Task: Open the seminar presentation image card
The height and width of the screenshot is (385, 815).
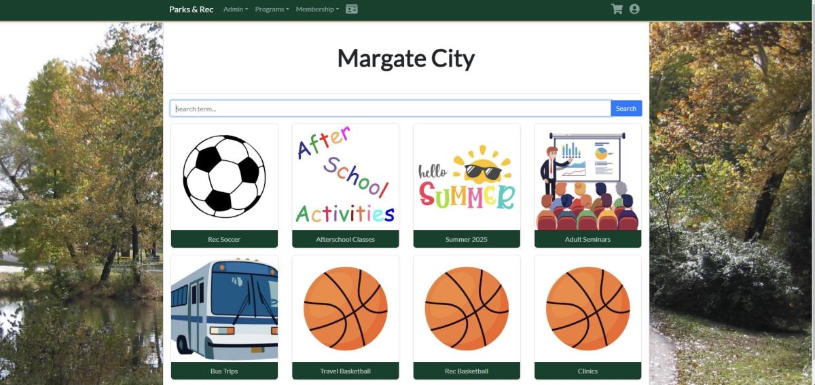Action: [x=587, y=177]
